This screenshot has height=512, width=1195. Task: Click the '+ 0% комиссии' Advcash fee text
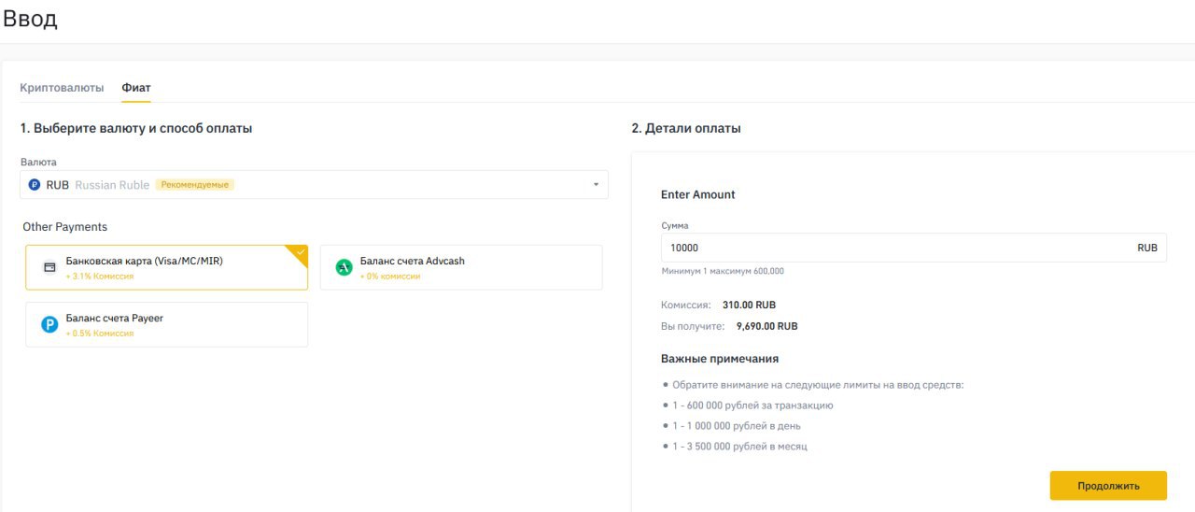[390, 277]
